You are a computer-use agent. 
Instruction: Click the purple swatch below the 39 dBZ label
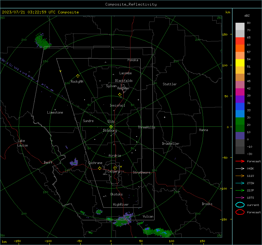[x=240, y=99]
